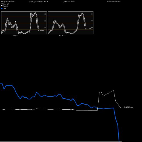The height and width of the screenshot is (142, 142).
Task: Click the 20 level label in FAST chart
Action: pyautogui.click(x=45, y=28)
